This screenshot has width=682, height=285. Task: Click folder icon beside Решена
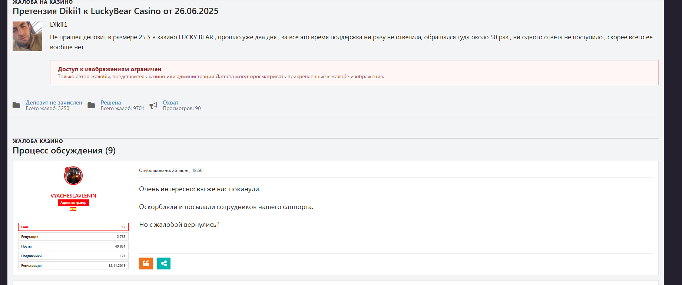[91, 105]
